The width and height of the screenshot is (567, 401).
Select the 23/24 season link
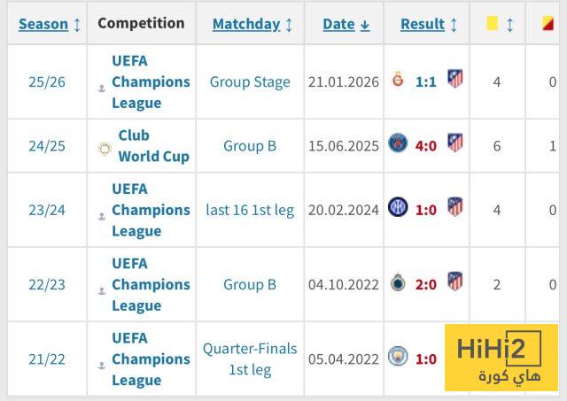tap(47, 210)
